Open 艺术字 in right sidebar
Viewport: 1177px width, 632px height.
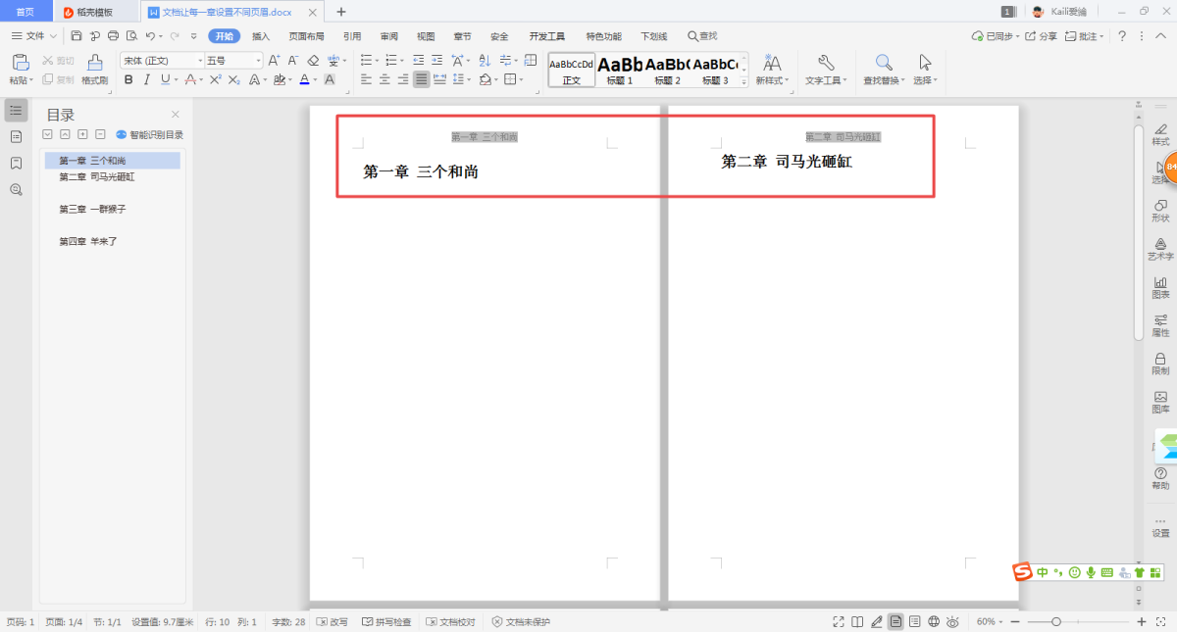(1160, 249)
